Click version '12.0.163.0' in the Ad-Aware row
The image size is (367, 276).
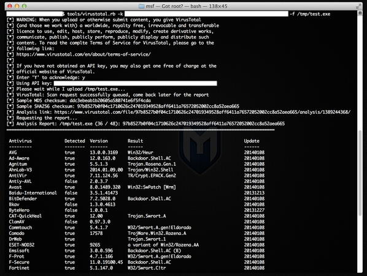102,158
